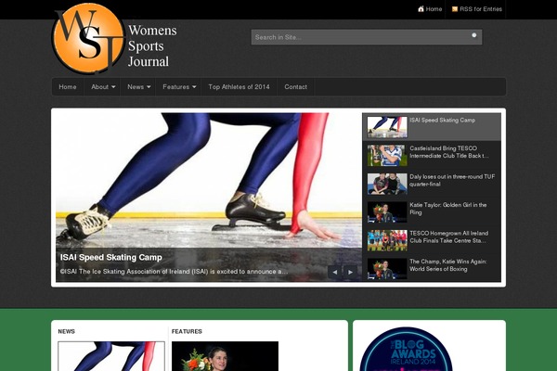Expand the About menu dropdown arrow

113,87
